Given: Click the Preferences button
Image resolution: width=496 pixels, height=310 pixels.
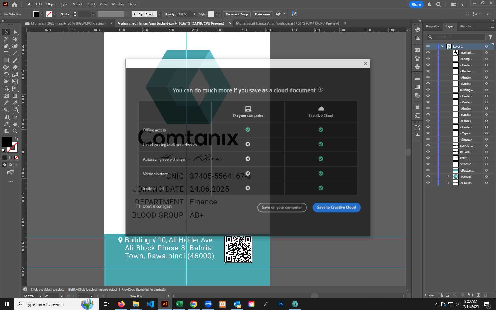Looking at the screenshot, I should tap(262, 14).
